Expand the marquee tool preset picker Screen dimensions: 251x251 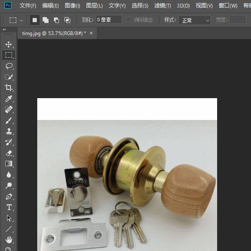pyautogui.click(x=21, y=20)
